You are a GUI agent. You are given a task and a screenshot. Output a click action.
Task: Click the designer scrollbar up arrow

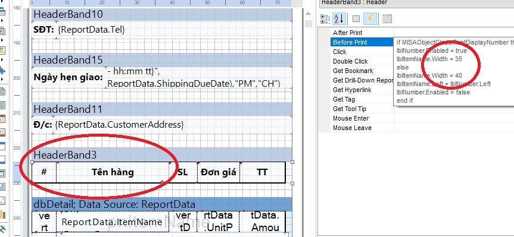308,14
